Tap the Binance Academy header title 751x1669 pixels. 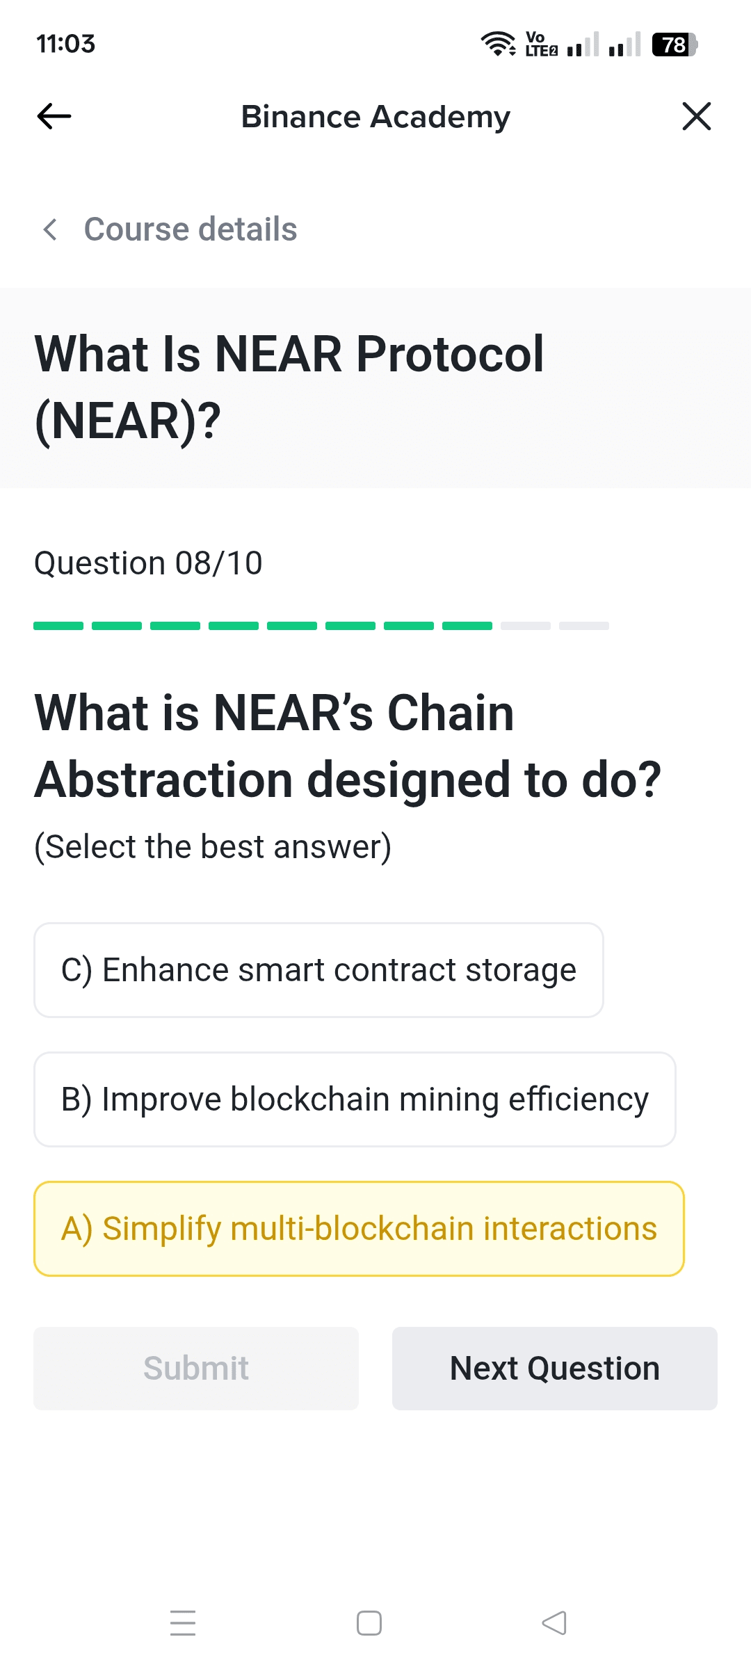coord(375,117)
